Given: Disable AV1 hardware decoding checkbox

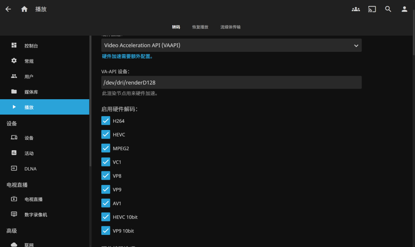Looking at the screenshot, I should pyautogui.click(x=106, y=203).
